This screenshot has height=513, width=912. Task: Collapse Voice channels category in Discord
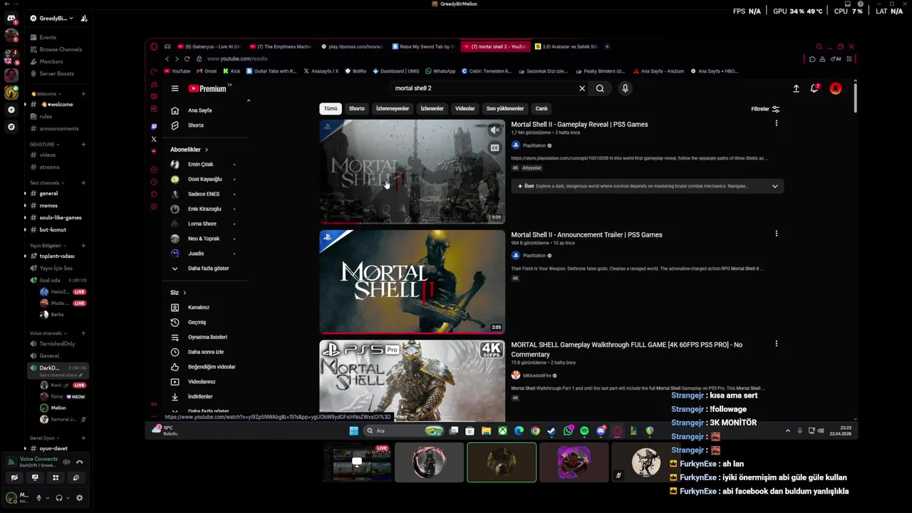(47, 333)
